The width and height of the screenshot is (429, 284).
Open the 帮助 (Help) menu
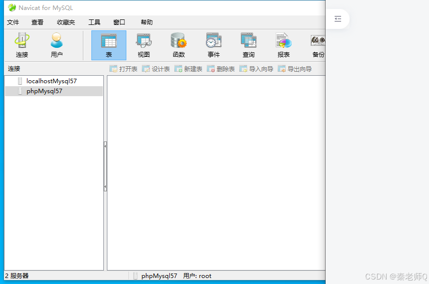147,22
